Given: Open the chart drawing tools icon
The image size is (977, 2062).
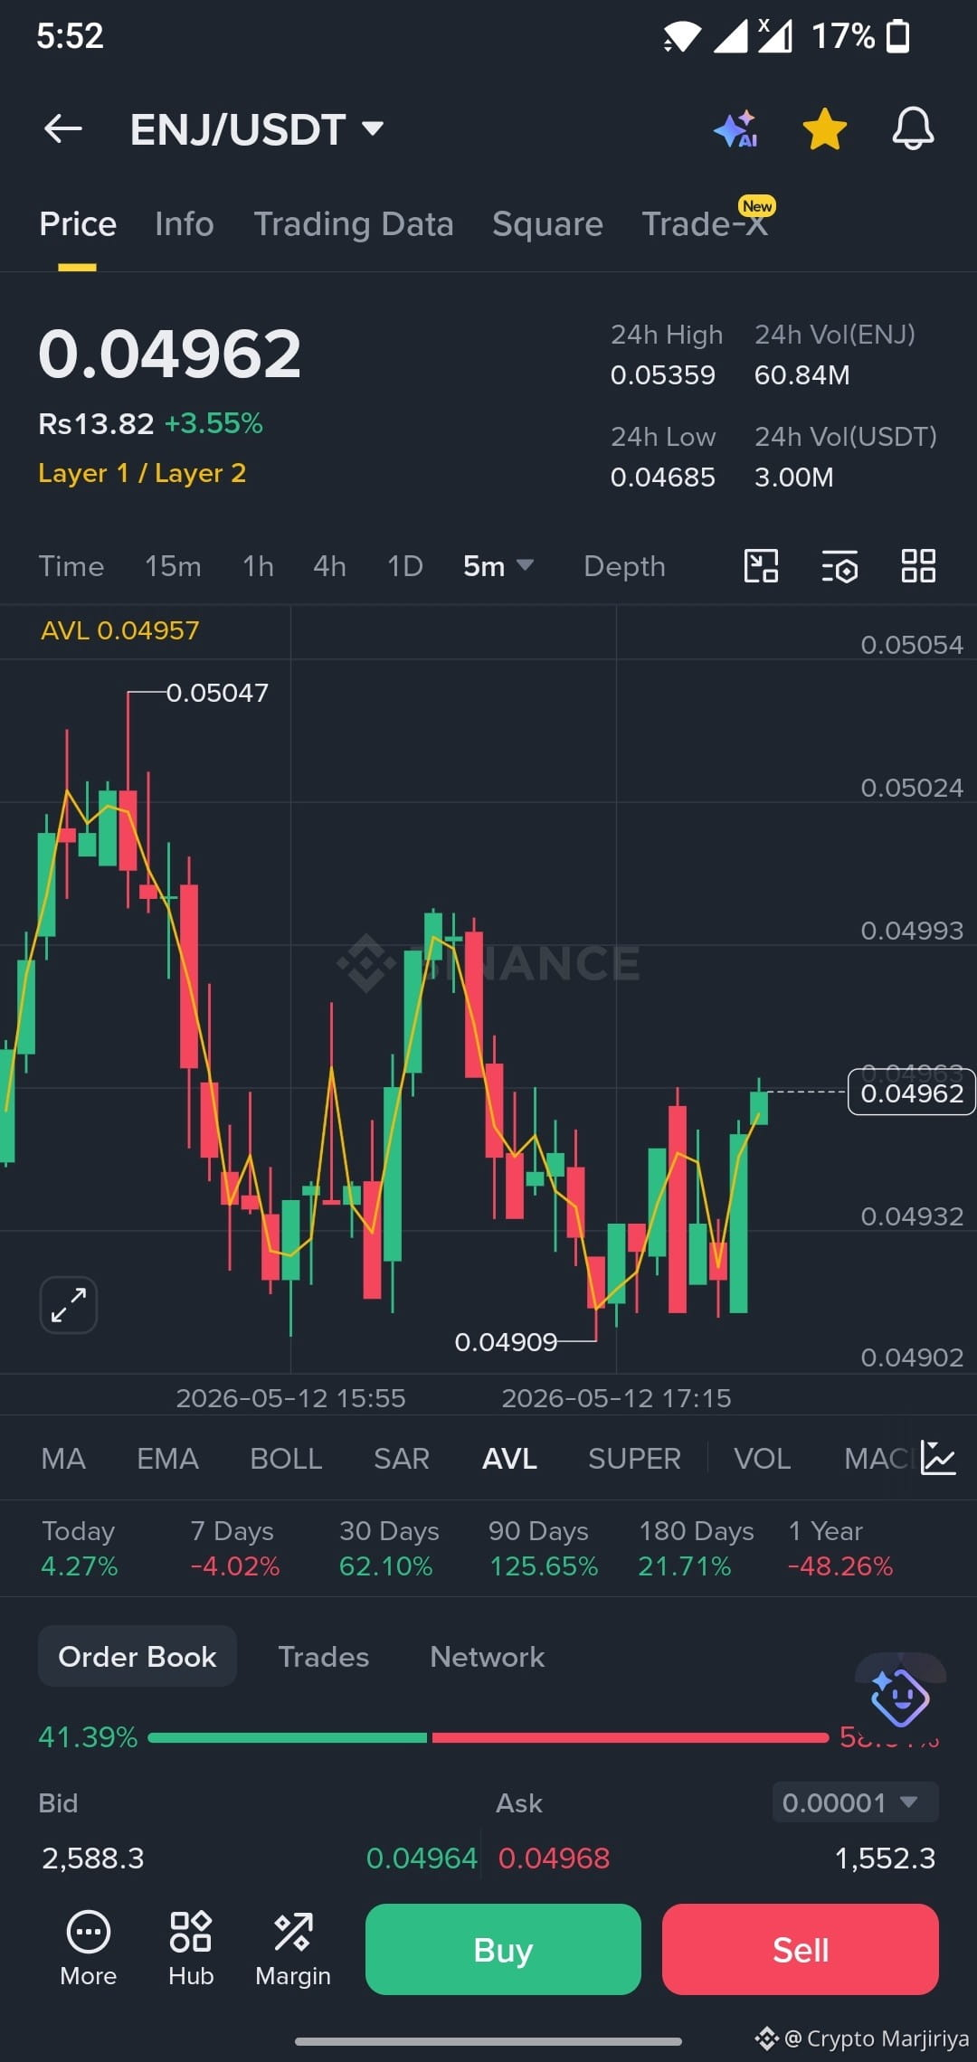Looking at the screenshot, I should (x=761, y=566).
